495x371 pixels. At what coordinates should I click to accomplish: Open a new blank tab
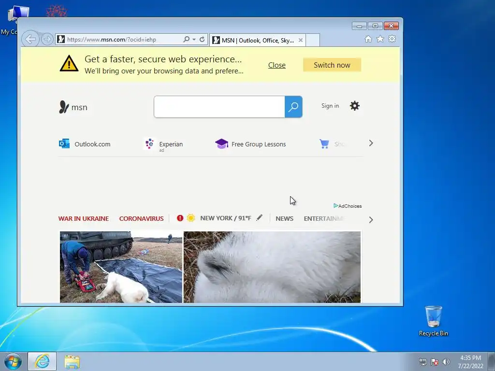pyautogui.click(x=313, y=40)
